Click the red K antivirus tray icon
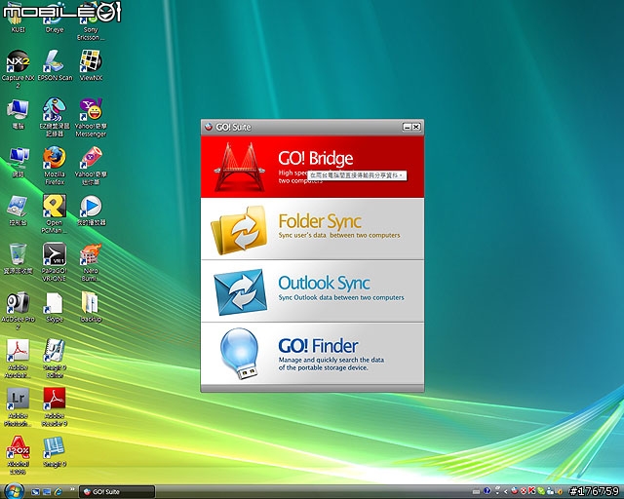The width and height of the screenshot is (624, 499). 531,491
